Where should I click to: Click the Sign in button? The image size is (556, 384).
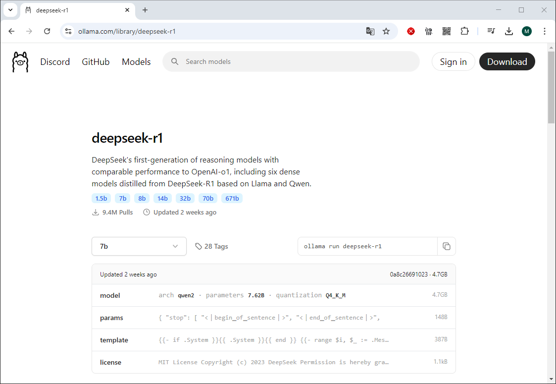click(453, 62)
